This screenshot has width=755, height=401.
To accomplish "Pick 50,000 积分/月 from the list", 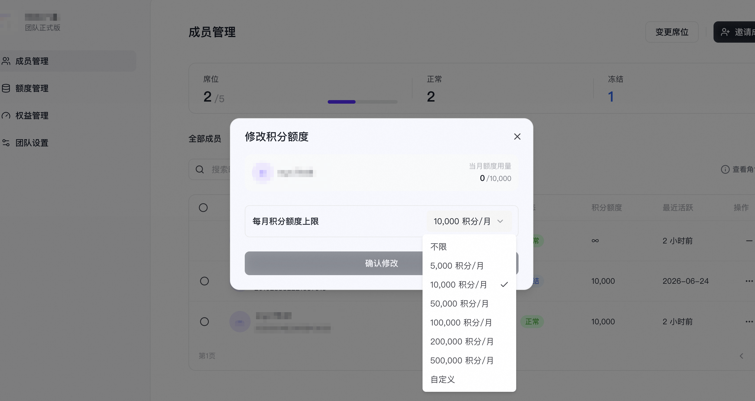I will tap(469, 304).
